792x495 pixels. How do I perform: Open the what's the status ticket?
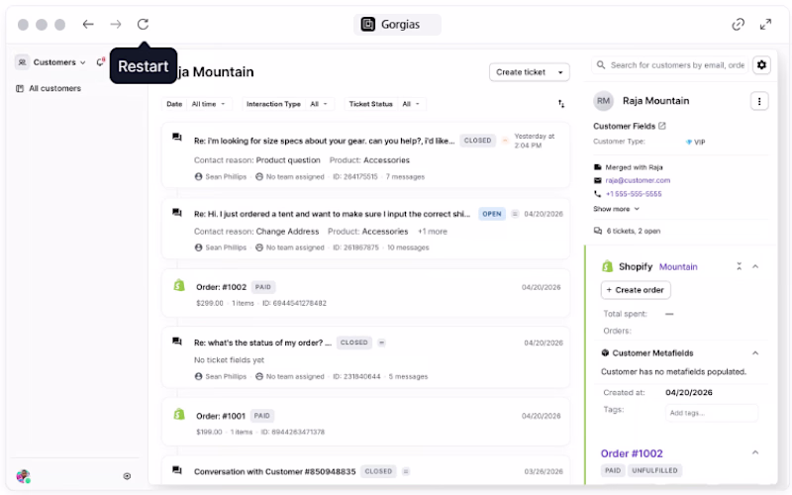pyautogui.click(x=365, y=357)
